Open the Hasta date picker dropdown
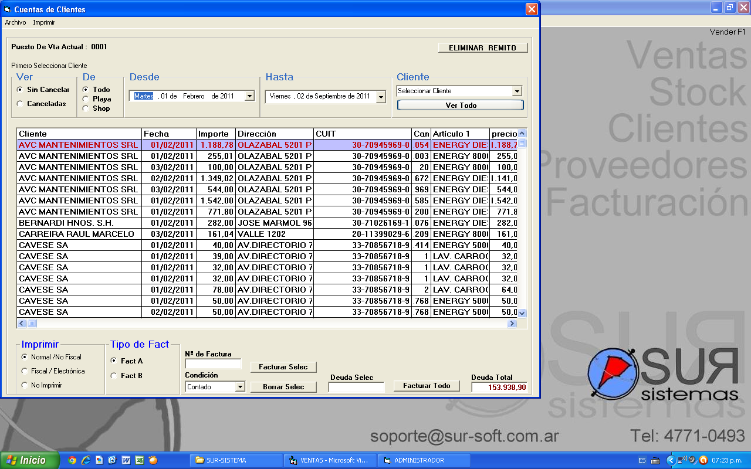This screenshot has width=751, height=469. tap(381, 97)
